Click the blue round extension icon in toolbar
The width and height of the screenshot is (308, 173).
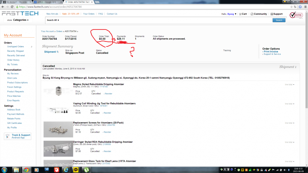tap(300, 7)
